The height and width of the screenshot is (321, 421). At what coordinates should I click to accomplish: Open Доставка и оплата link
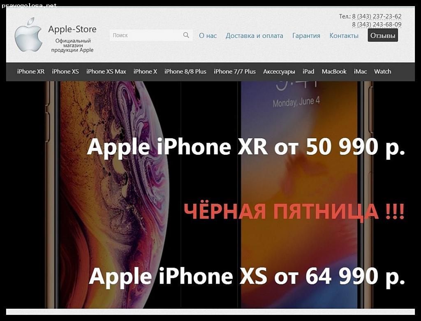click(x=254, y=36)
